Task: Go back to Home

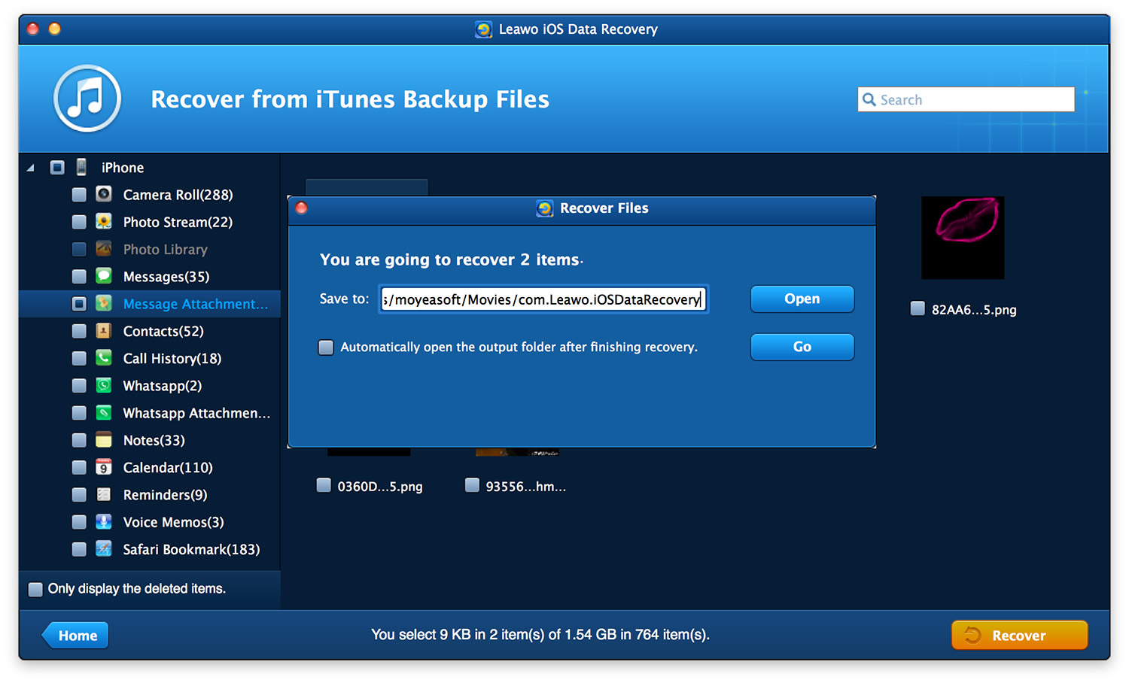Action: (x=75, y=635)
